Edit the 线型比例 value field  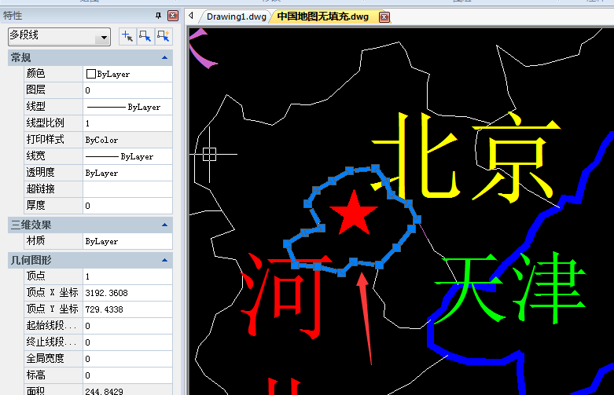pos(127,123)
